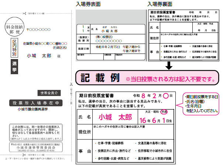Click the bottom instruction about folding the ミシン目
This screenshot has width=223, height=165.
tap(35, 159)
